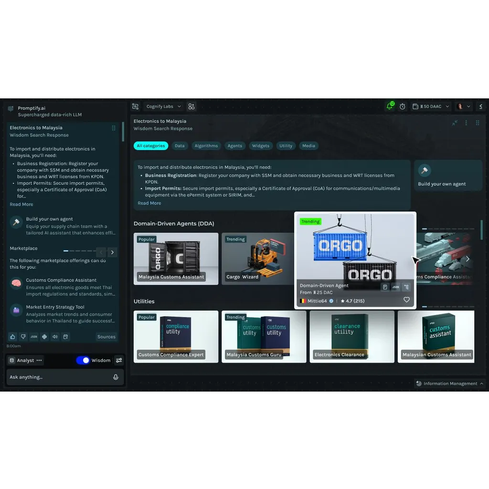
Task: Open Market Entry Strategy Tool marketplace offering
Action: click(63, 314)
